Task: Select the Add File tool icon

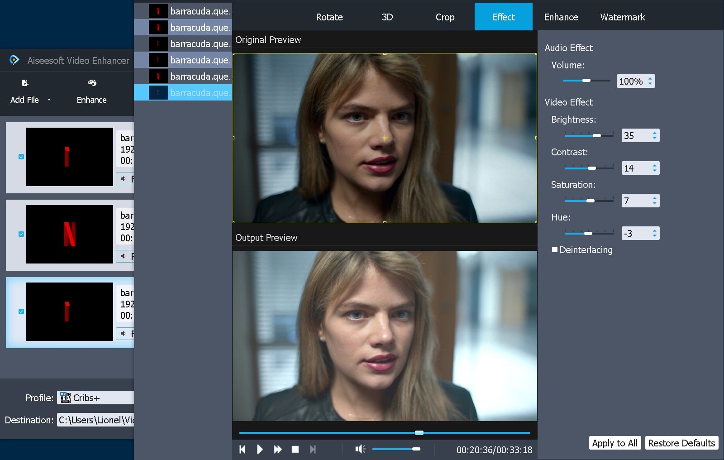Action: [24, 83]
